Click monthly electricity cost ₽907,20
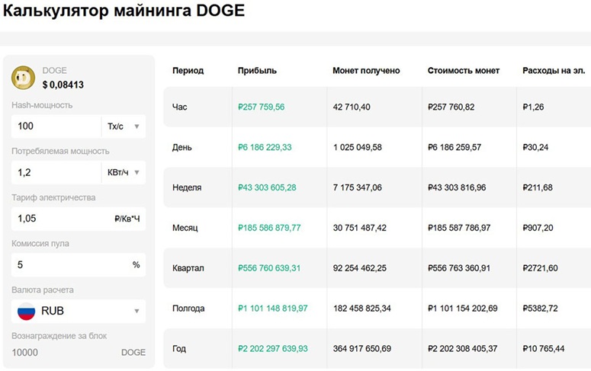The height and width of the screenshot is (371, 591). point(538,228)
